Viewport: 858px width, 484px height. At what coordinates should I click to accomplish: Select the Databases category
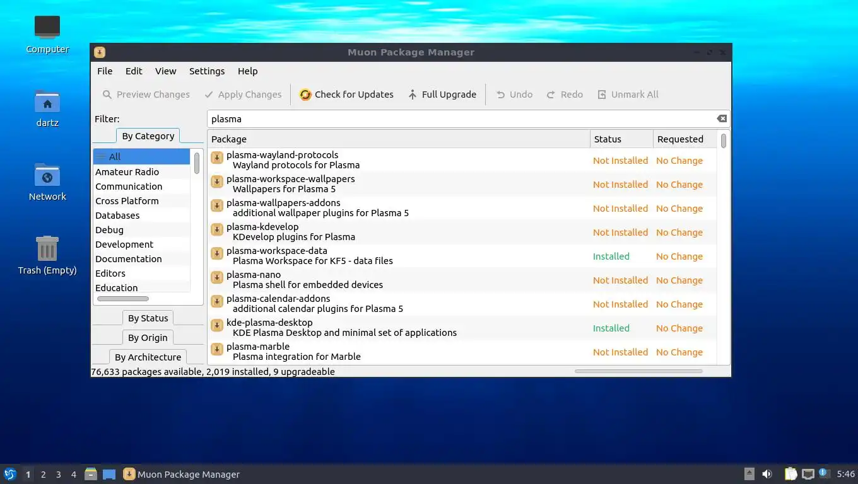click(141, 216)
